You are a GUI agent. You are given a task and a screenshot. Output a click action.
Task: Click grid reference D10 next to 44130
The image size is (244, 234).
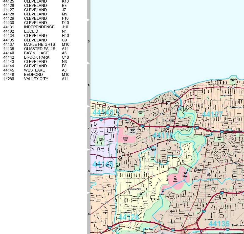[65, 23]
